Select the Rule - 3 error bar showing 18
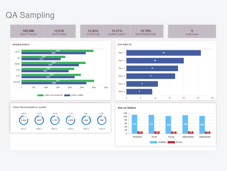227x171 pixels. click(x=152, y=68)
